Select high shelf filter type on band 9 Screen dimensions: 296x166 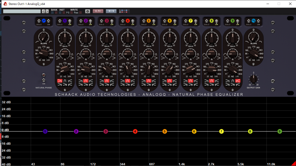click(238, 81)
